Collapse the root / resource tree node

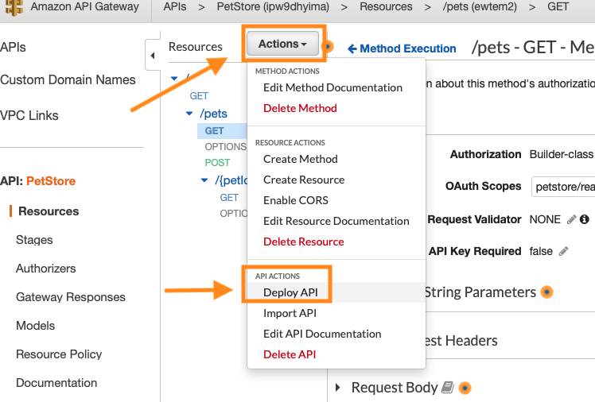[x=174, y=79]
